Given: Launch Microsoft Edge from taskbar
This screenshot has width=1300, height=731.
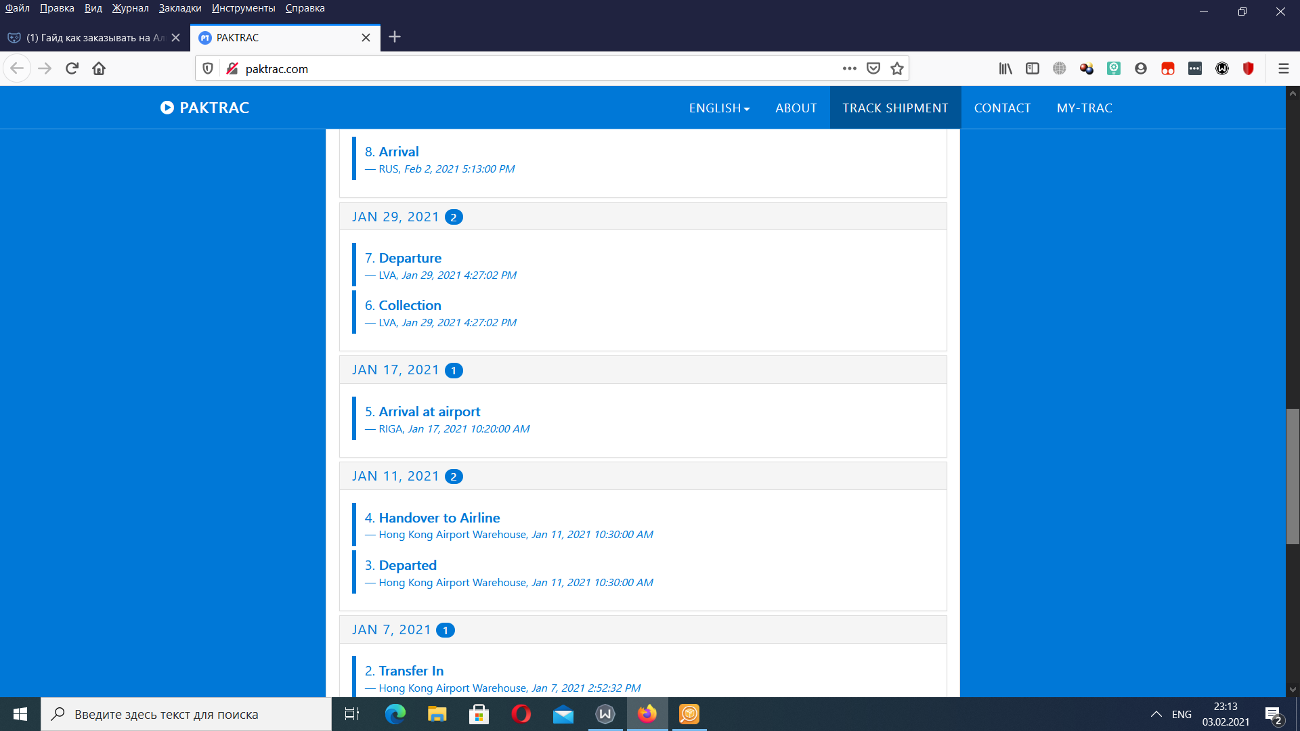Looking at the screenshot, I should (395, 714).
